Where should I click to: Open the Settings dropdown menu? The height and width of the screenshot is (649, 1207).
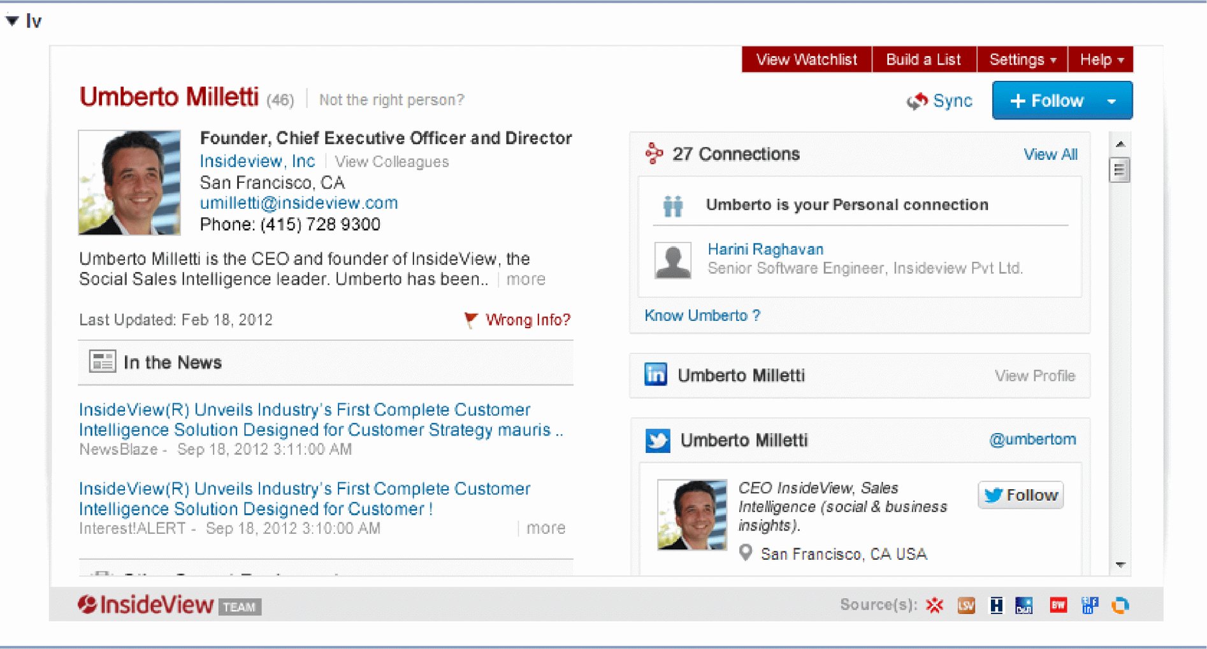coord(1022,59)
